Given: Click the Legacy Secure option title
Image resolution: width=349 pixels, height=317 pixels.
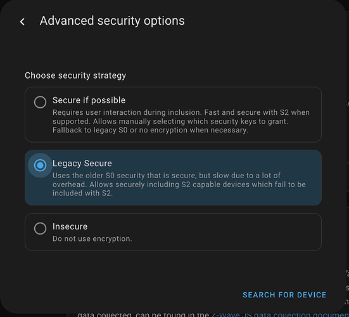Looking at the screenshot, I should [82, 164].
